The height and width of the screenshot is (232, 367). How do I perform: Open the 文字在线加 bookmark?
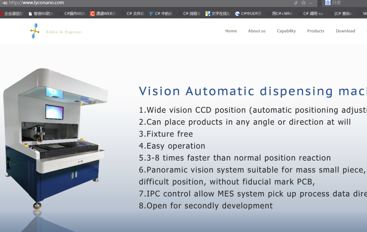[x=218, y=14]
